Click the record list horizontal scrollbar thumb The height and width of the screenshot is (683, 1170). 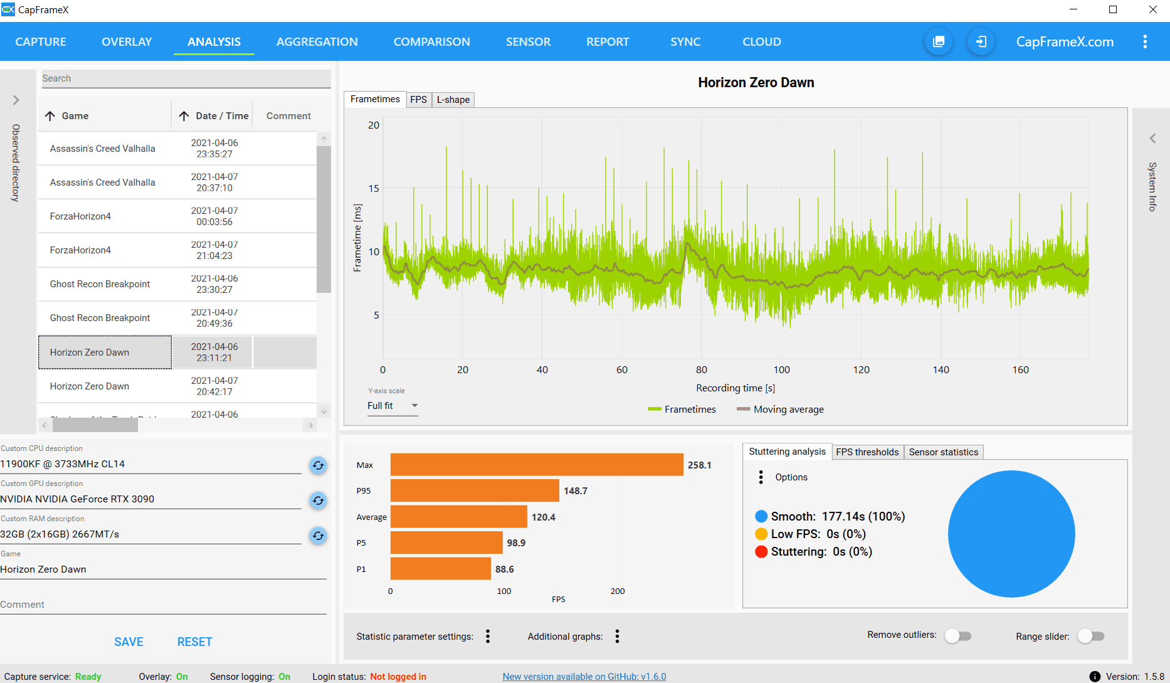(x=95, y=425)
